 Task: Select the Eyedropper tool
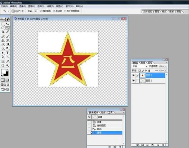[x=7, y=62]
